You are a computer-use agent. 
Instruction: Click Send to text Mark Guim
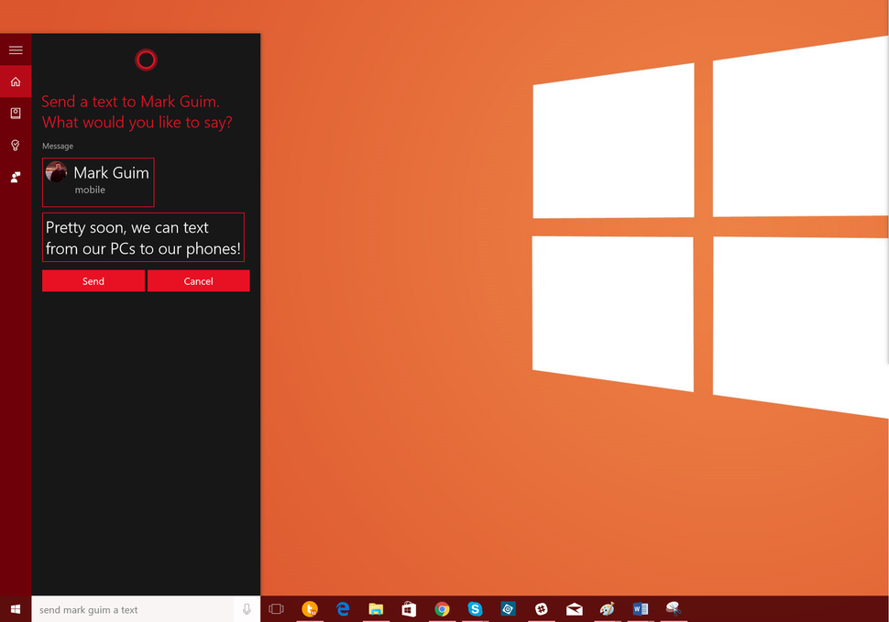tap(93, 280)
